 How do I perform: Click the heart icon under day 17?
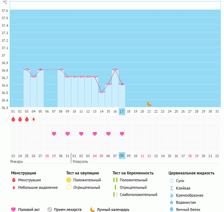(122, 134)
